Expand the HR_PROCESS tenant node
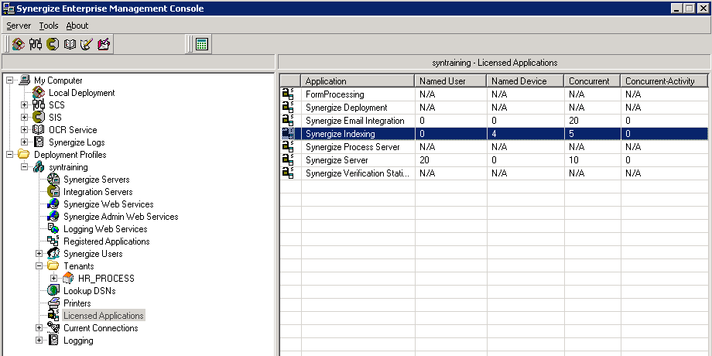 point(53,278)
